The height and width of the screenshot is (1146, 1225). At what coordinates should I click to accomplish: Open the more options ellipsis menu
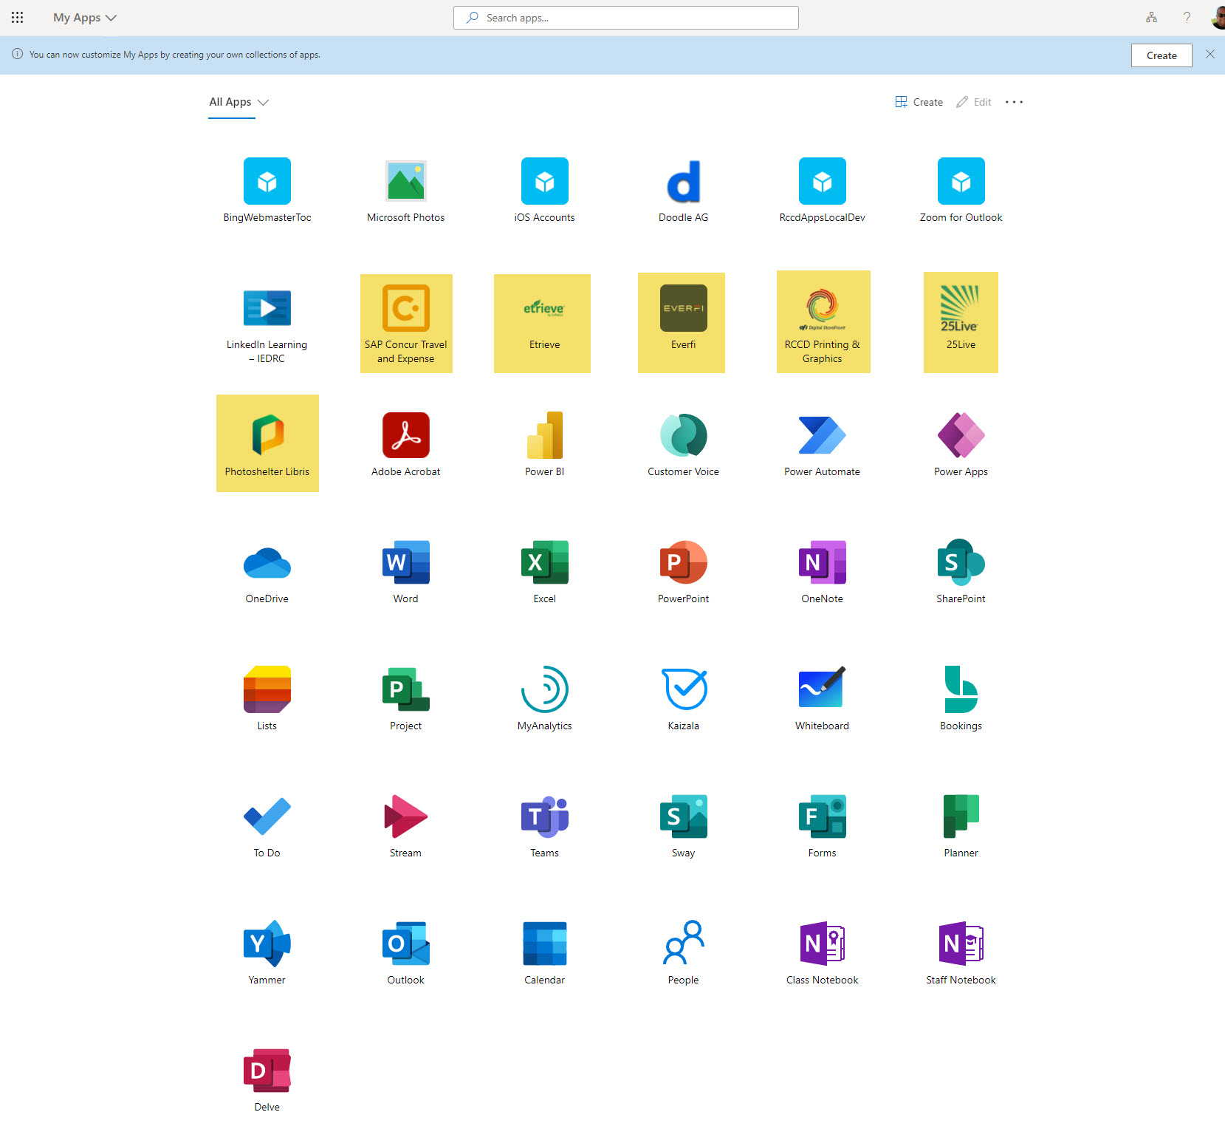(x=1014, y=102)
